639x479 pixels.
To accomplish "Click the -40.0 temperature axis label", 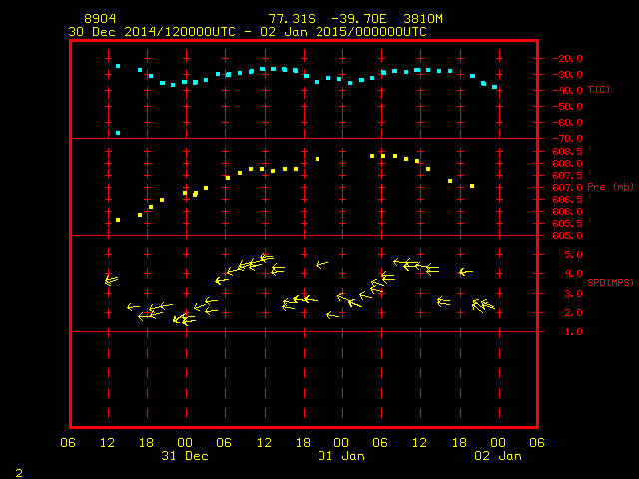I will click(x=568, y=91).
